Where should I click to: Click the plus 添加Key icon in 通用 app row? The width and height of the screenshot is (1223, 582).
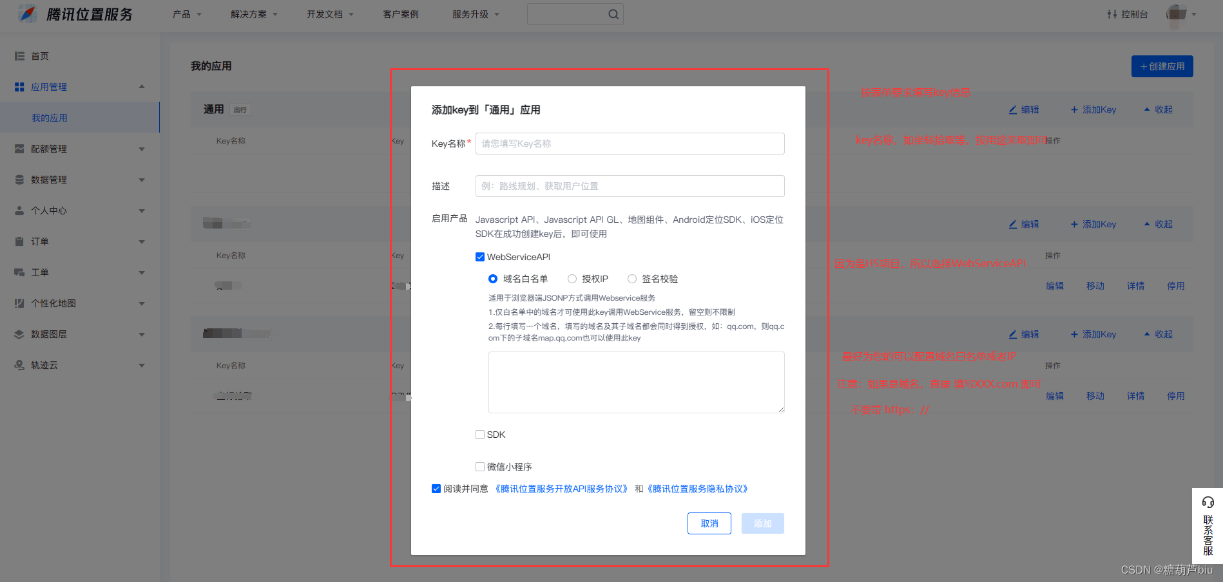pyautogui.click(x=1074, y=109)
